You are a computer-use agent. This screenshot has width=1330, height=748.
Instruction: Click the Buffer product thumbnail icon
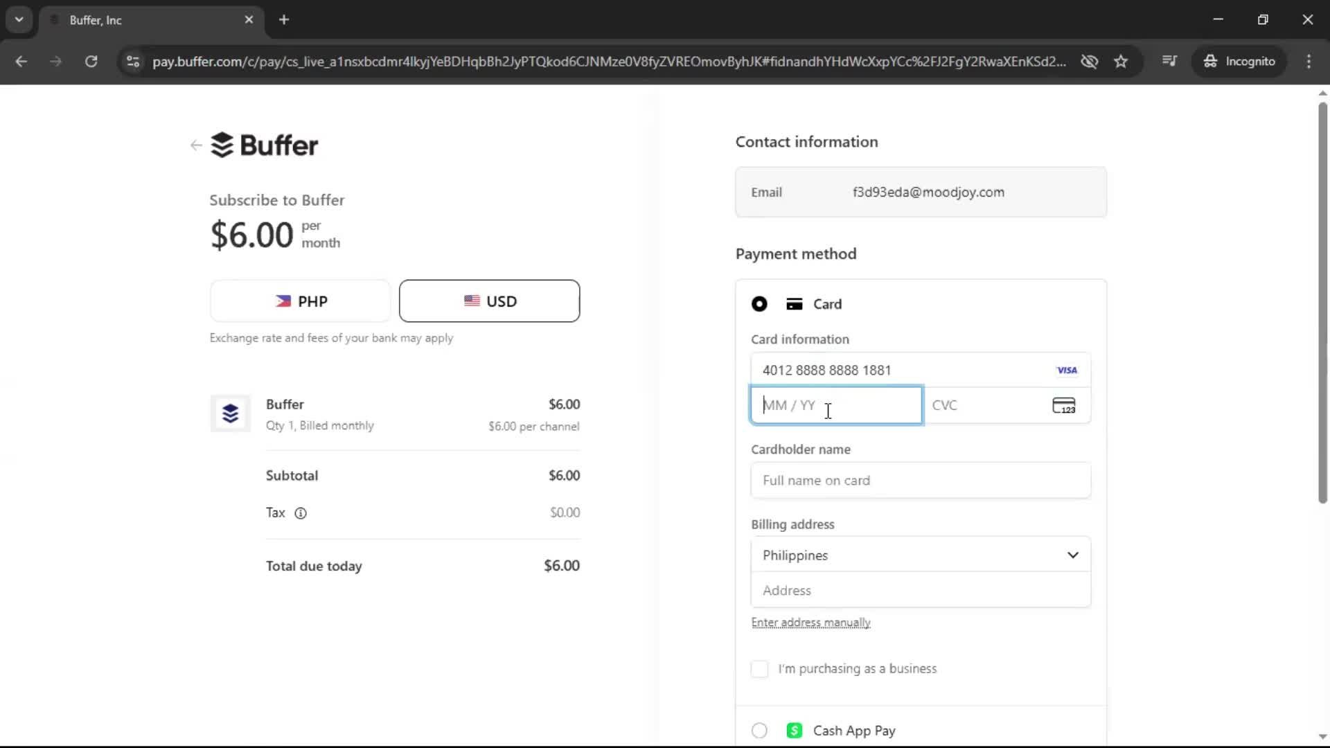click(229, 413)
